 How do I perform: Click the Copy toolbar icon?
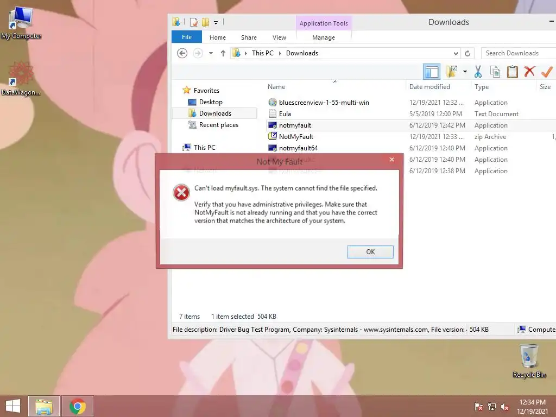tap(495, 72)
